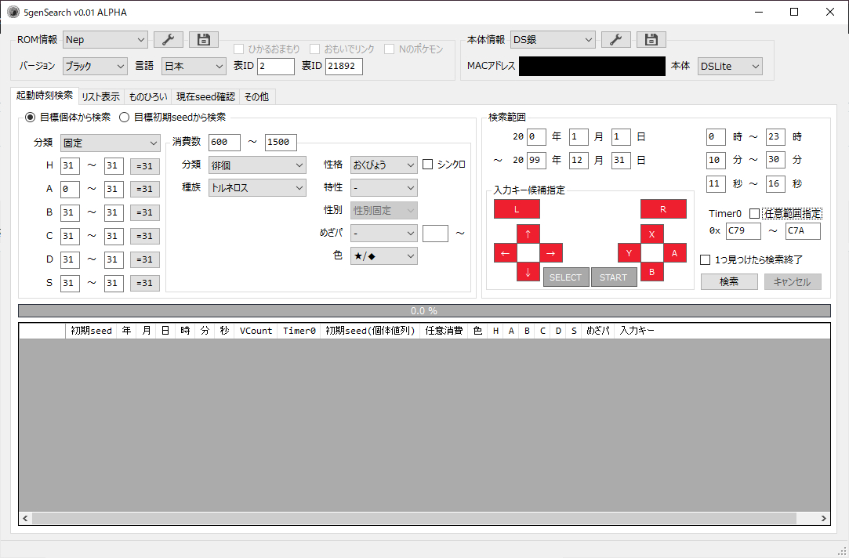Viewport: 849px width, 558px height.
Task: Open the 言語 dropdown showing 日本
Action: pos(194,66)
